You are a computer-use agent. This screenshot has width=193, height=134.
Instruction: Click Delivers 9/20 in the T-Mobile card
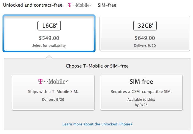[x=53, y=100]
